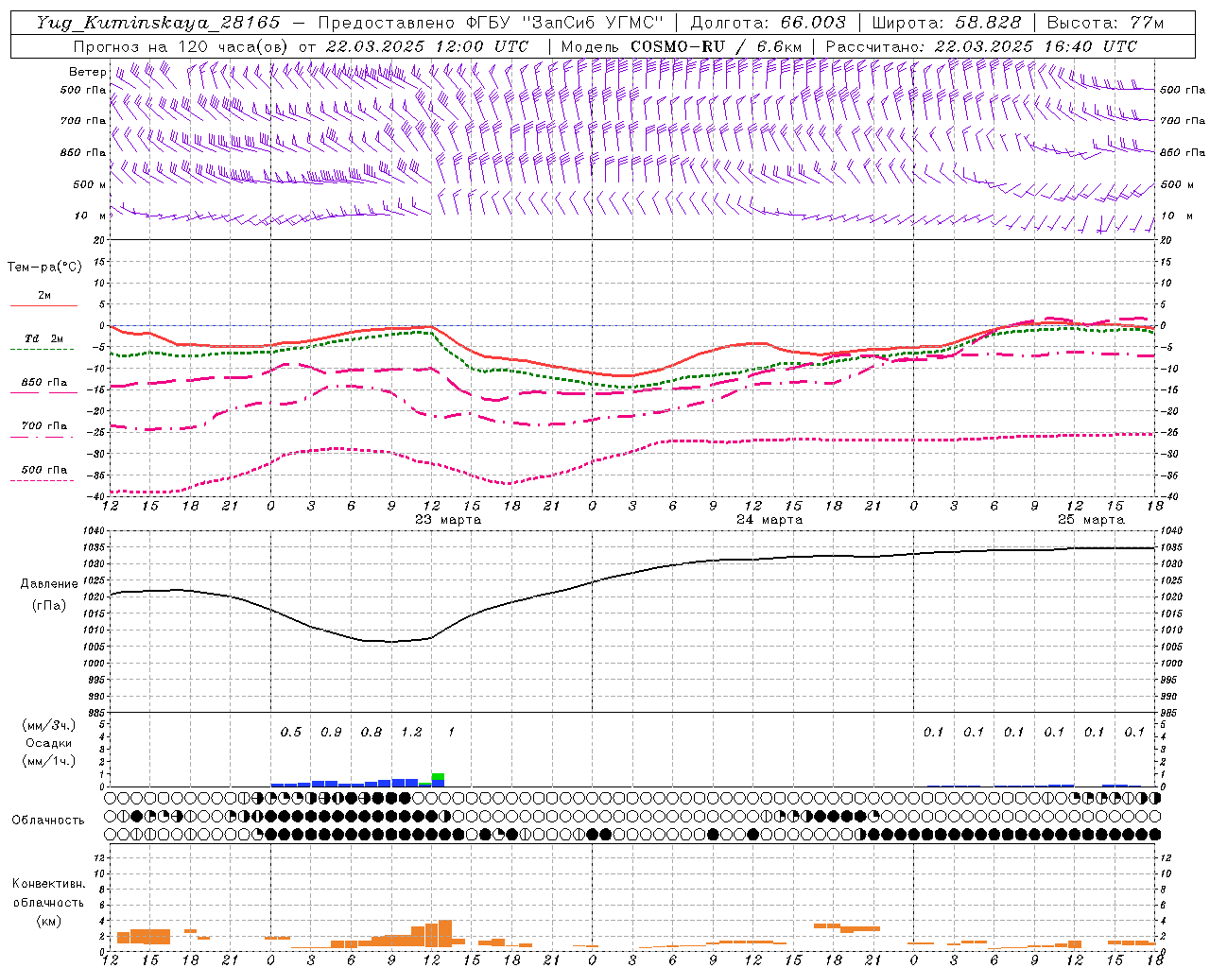Click the Облачность cloud cover label
The image size is (1210, 968).
pyautogui.click(x=48, y=820)
